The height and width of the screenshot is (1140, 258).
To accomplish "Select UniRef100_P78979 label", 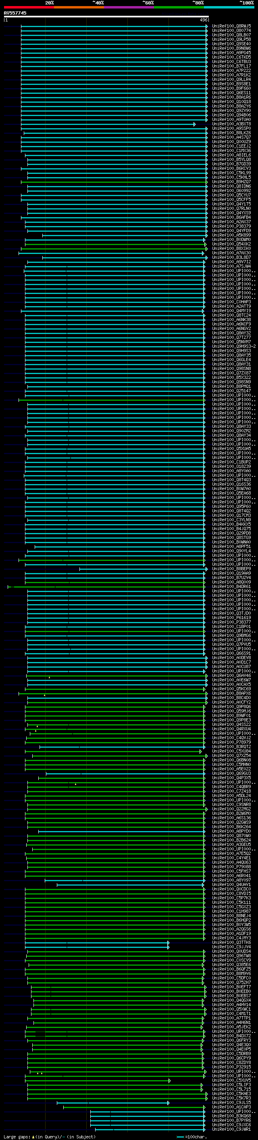I will point(231,742).
